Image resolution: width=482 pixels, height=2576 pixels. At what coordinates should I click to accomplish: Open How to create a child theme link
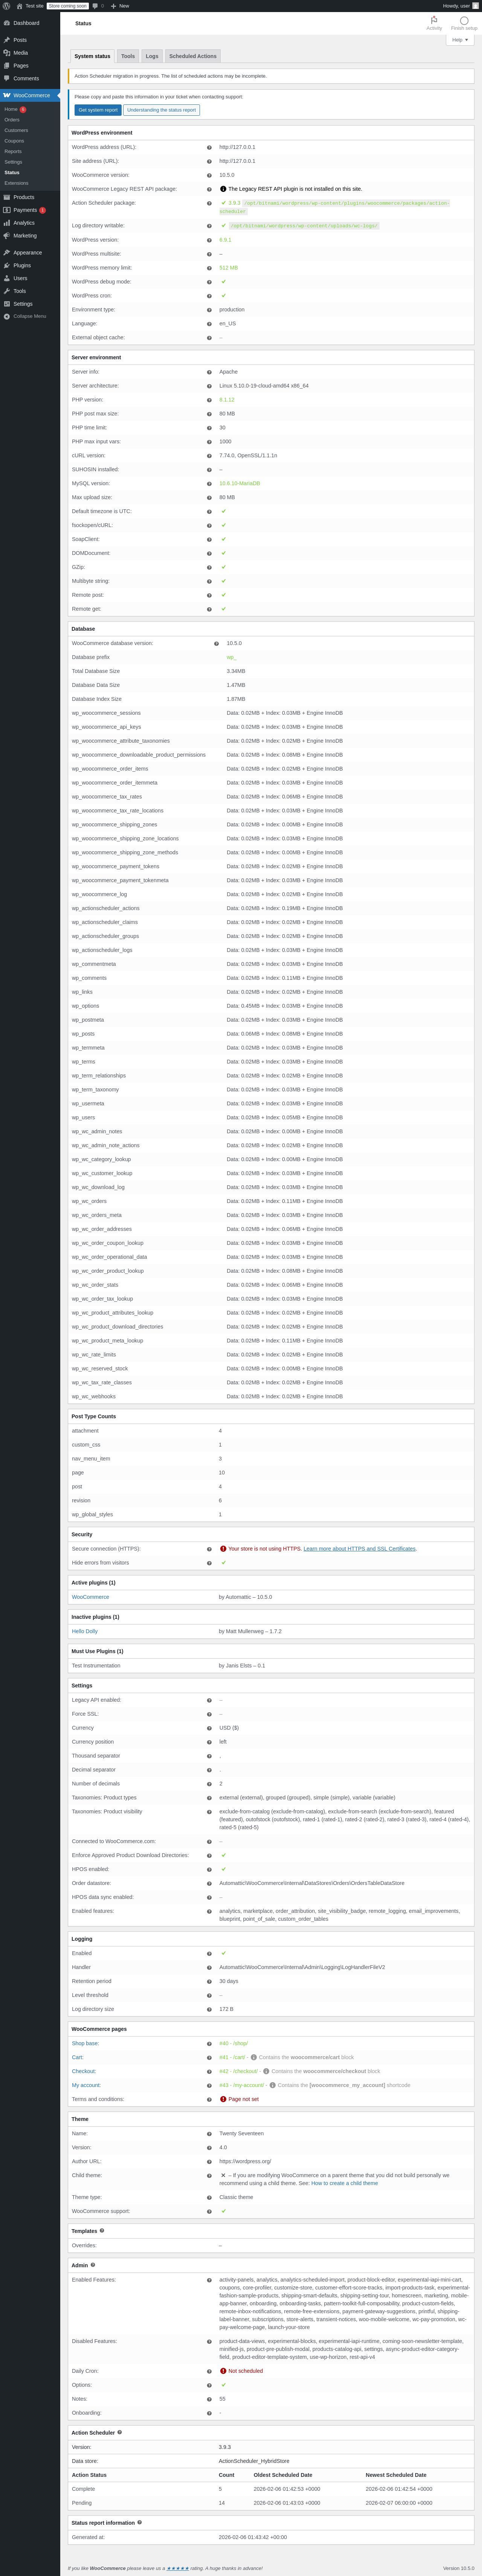tap(344, 2183)
